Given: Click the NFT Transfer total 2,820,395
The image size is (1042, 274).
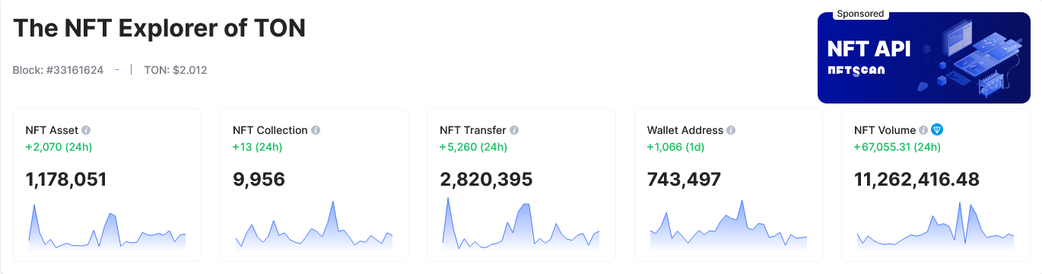Looking at the screenshot, I should [x=486, y=180].
